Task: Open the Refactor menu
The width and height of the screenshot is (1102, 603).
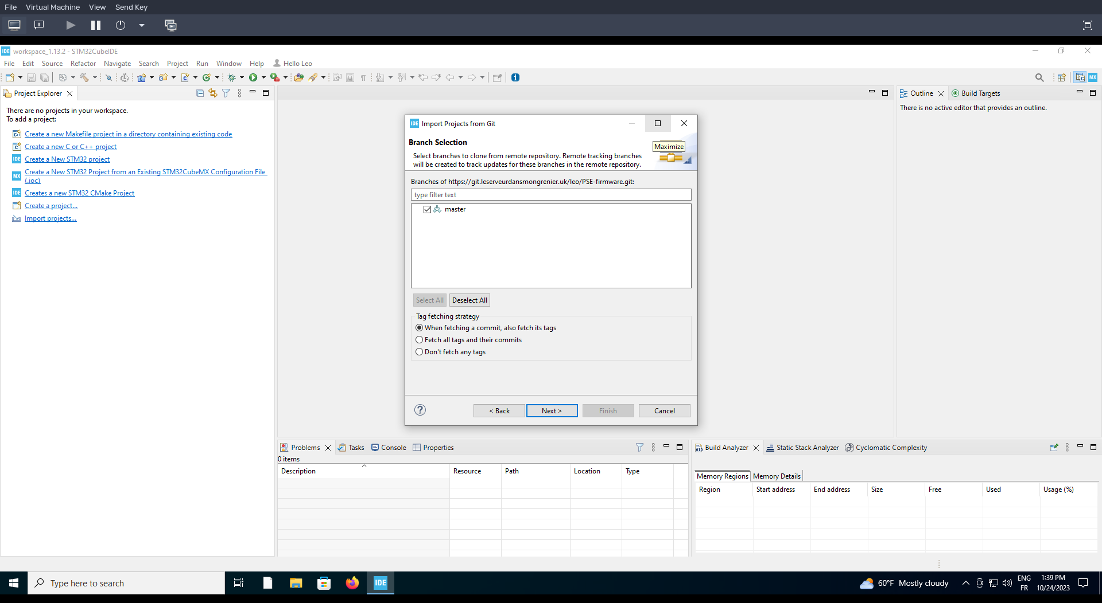Action: (x=83, y=63)
